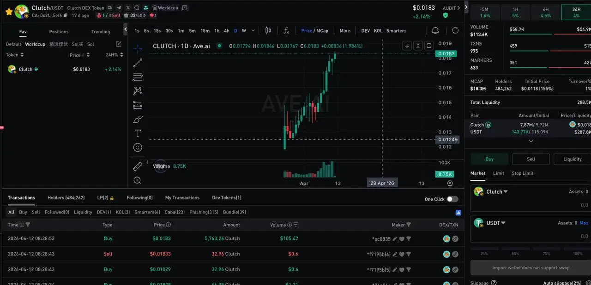Select the brush drawing tool
Image resolution: width=591 pixels, height=285 pixels.
pyautogui.click(x=138, y=119)
